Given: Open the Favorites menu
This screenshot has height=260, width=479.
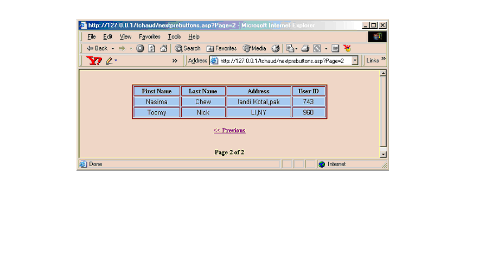Looking at the screenshot, I should pyautogui.click(x=149, y=37).
